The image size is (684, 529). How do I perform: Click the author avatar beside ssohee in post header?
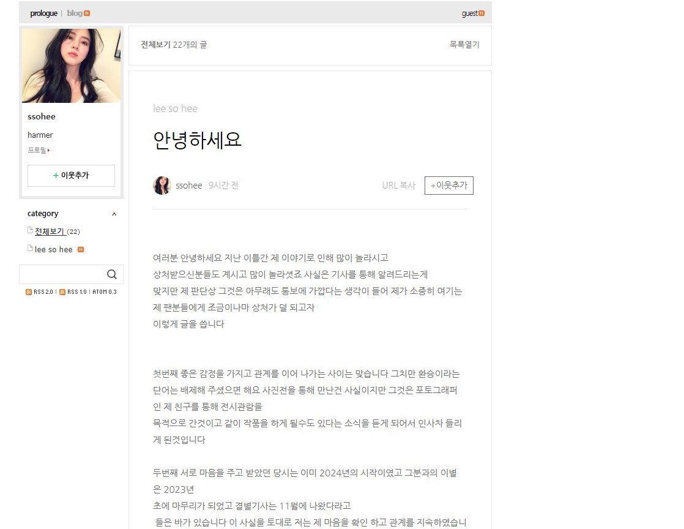(162, 186)
